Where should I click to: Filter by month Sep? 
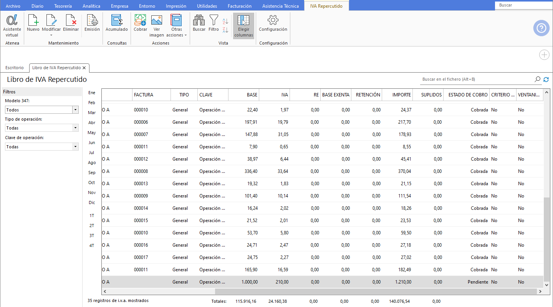(92, 173)
